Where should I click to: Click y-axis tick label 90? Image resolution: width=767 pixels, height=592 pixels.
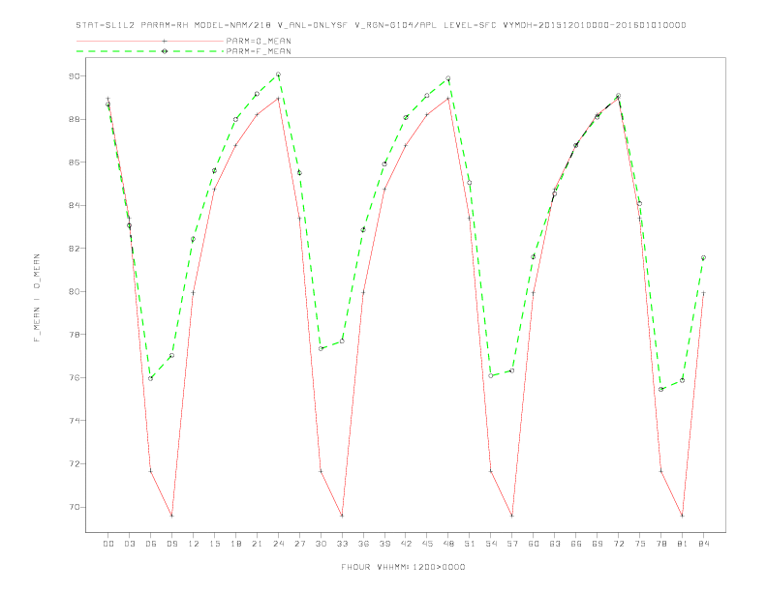[x=74, y=76]
